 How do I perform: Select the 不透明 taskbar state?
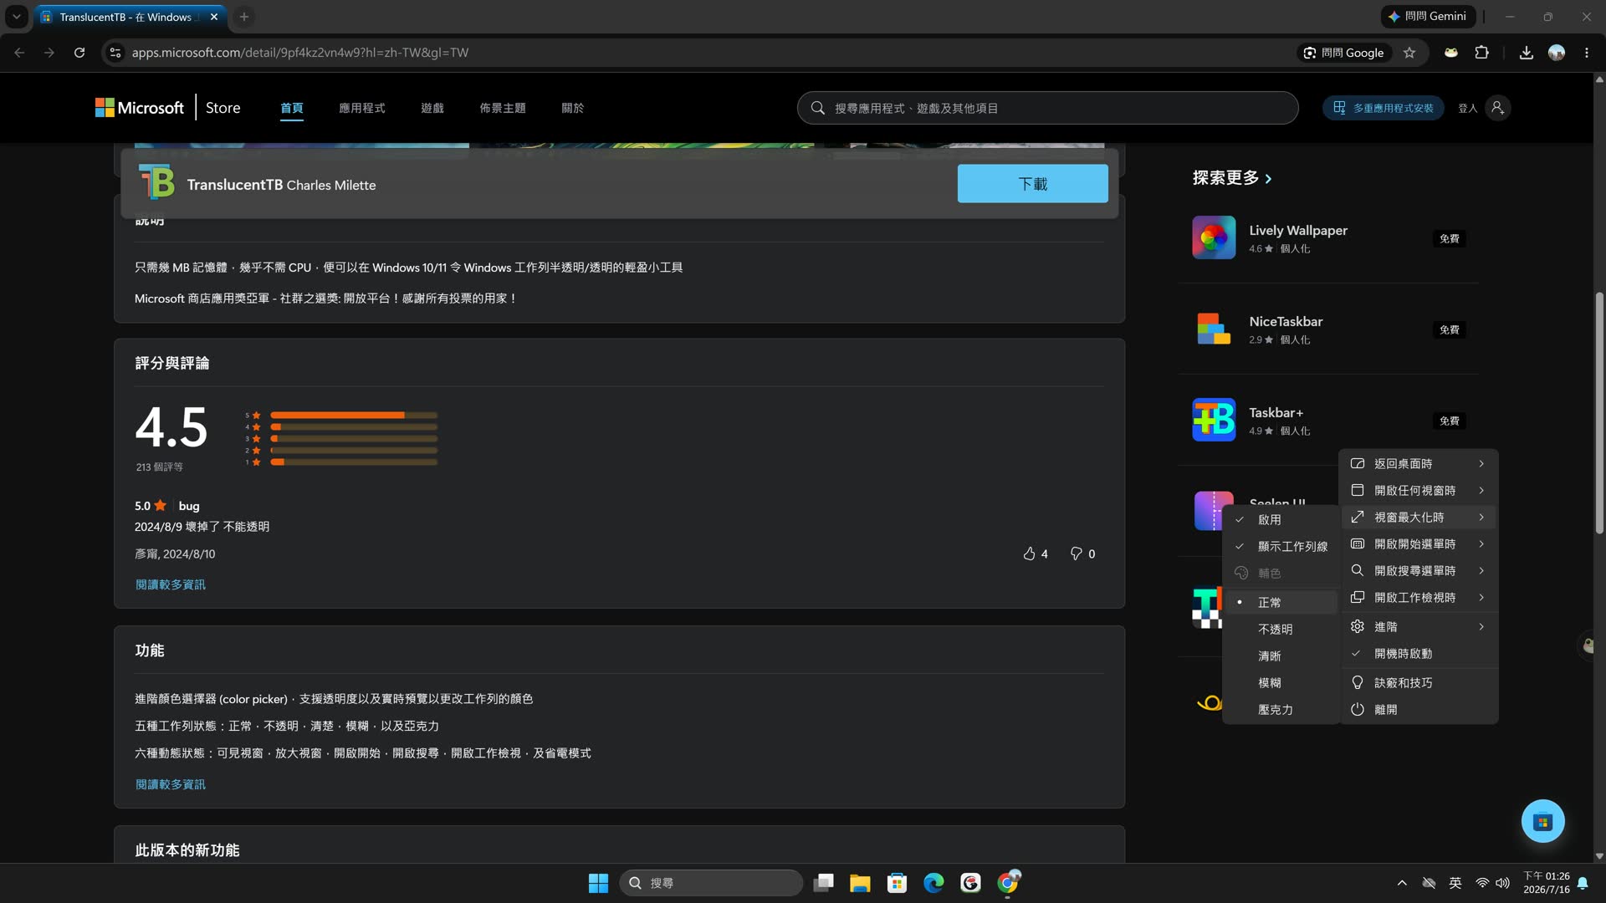1281,629
